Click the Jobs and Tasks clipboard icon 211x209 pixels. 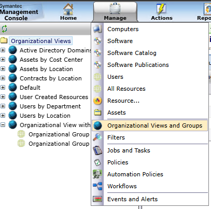97,150
